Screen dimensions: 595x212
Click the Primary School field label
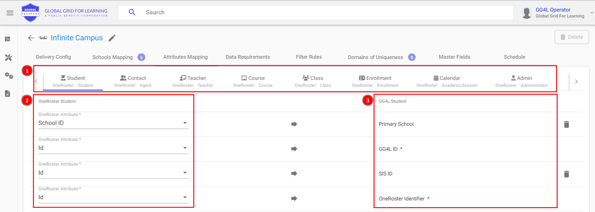pyautogui.click(x=396, y=124)
